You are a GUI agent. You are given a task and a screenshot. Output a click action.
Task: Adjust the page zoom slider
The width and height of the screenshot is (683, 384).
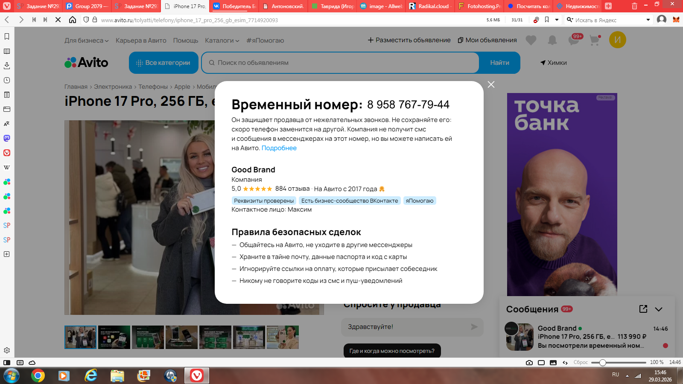(619, 363)
